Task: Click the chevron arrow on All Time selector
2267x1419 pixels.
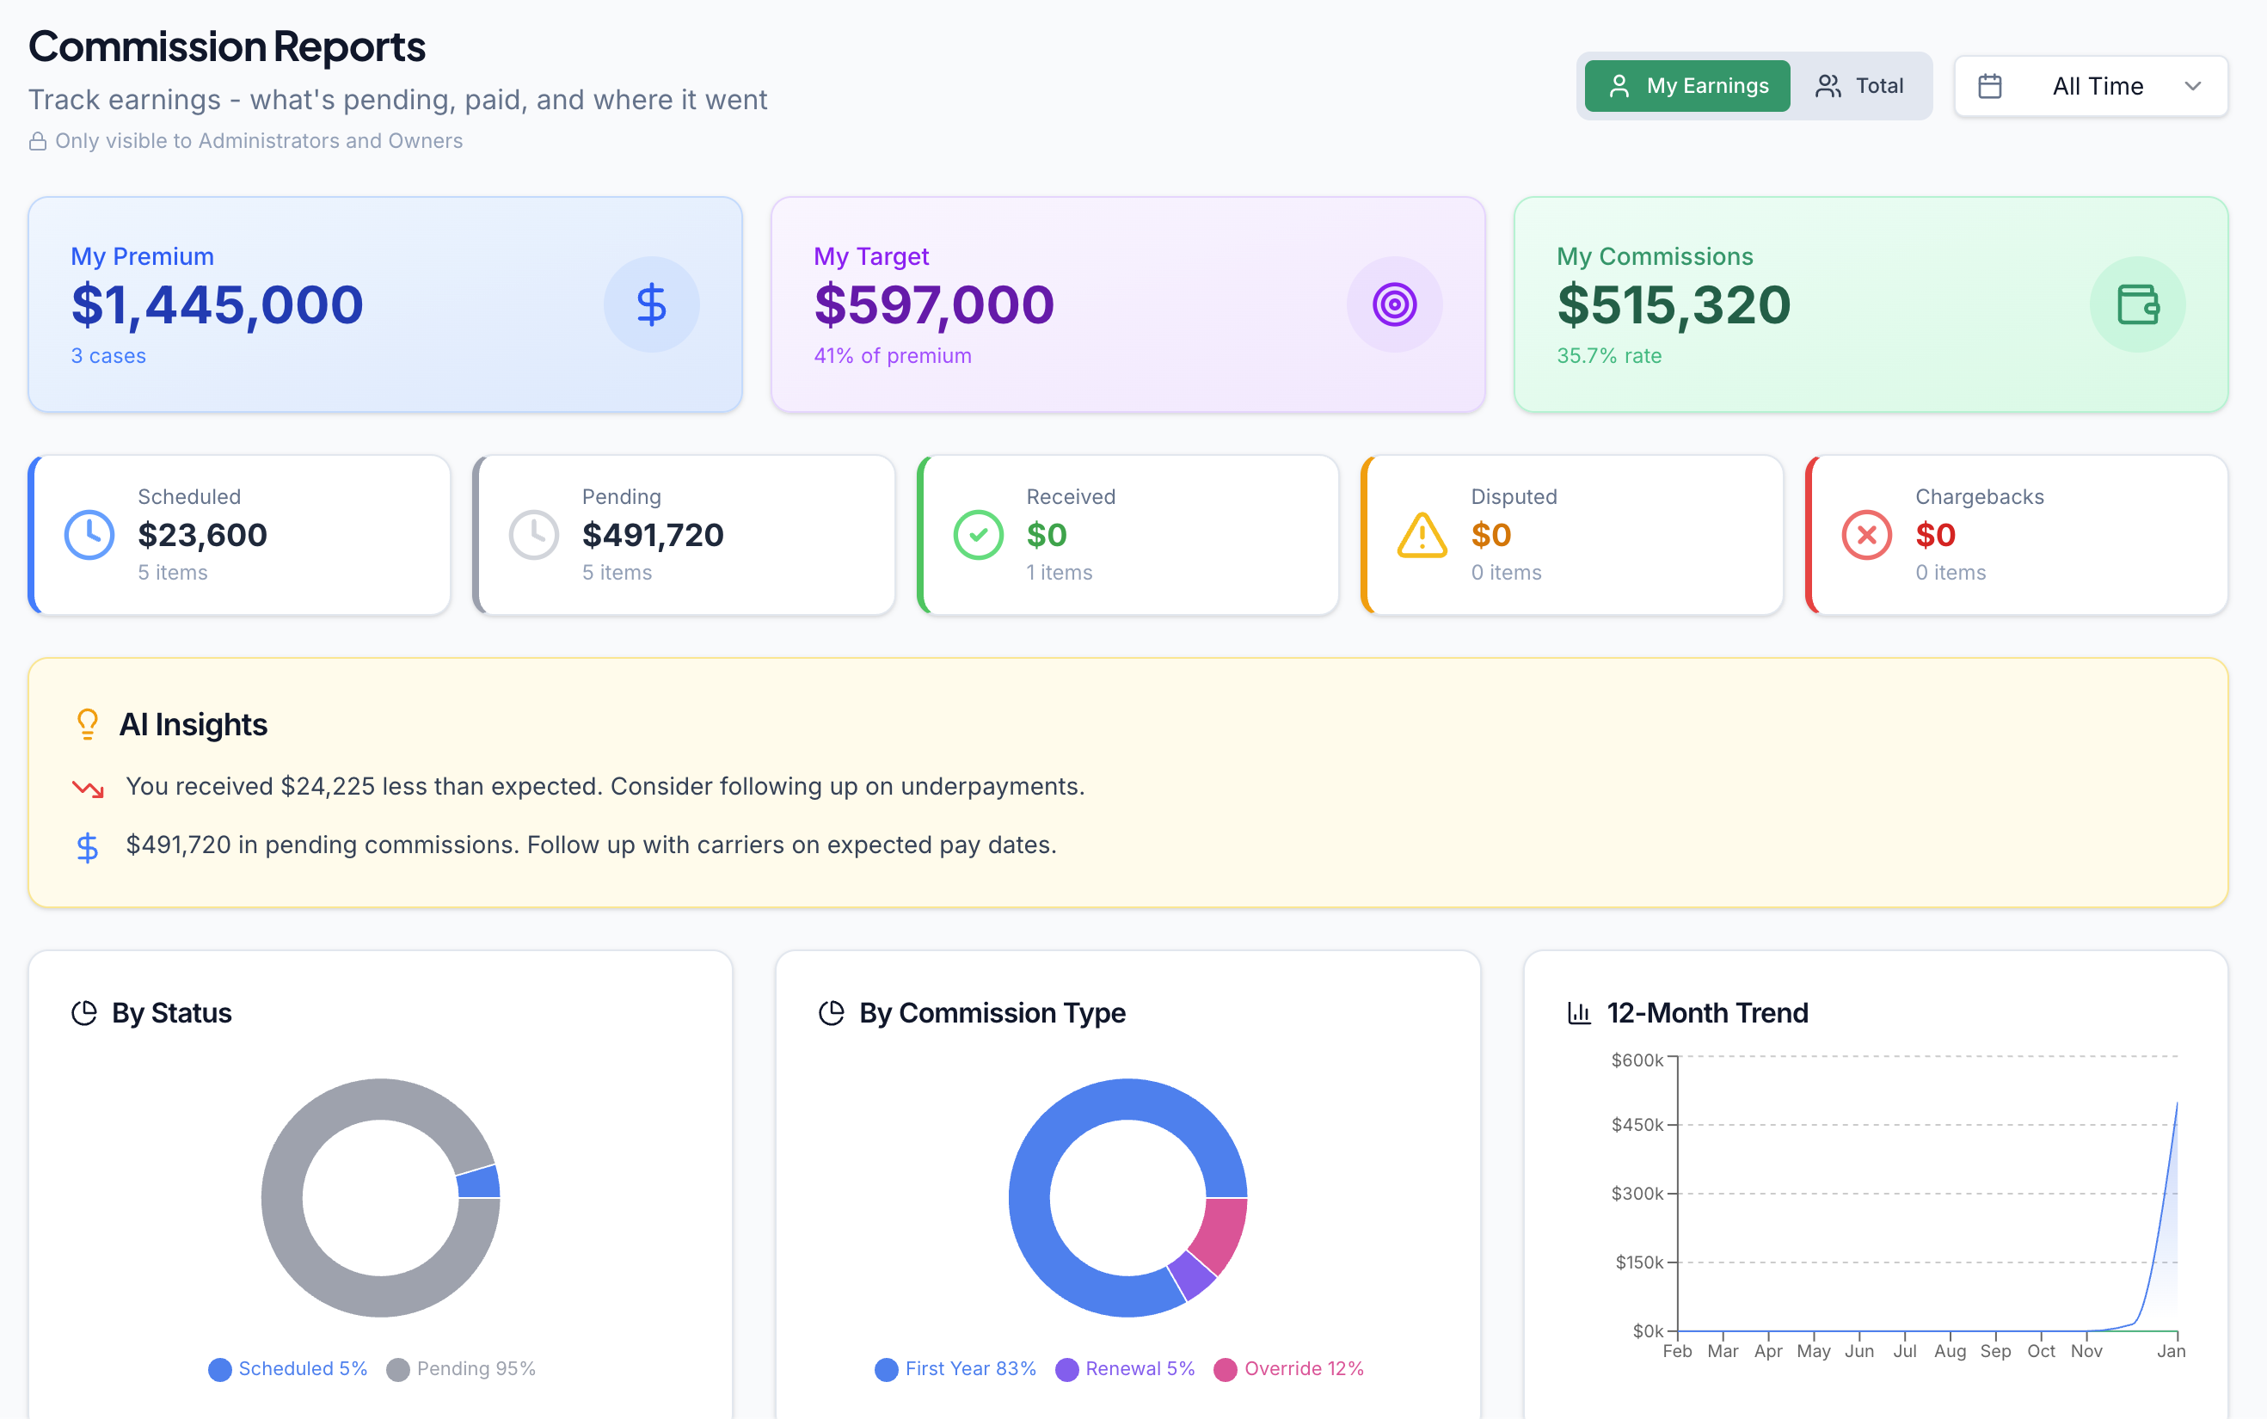Action: [2193, 85]
